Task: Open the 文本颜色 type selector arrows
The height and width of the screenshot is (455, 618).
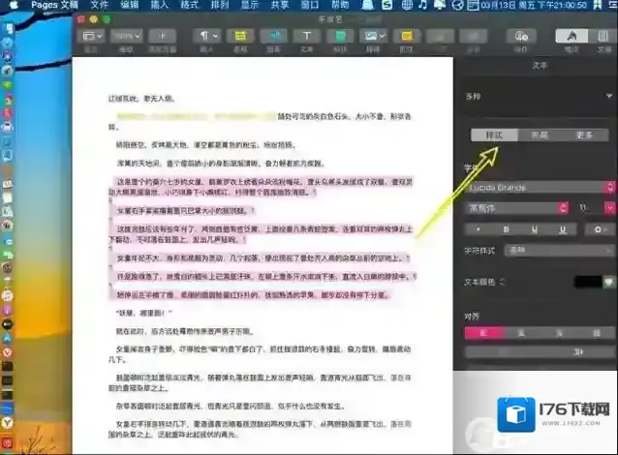Action: coord(503,282)
